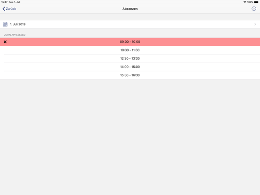This screenshot has height=195, width=260.
Task: Tap the battery indicator icon
Action: (256, 2)
